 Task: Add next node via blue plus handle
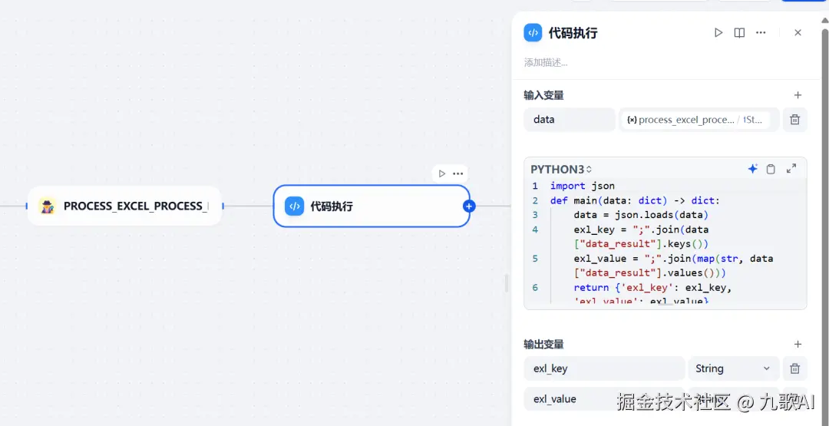(468, 206)
